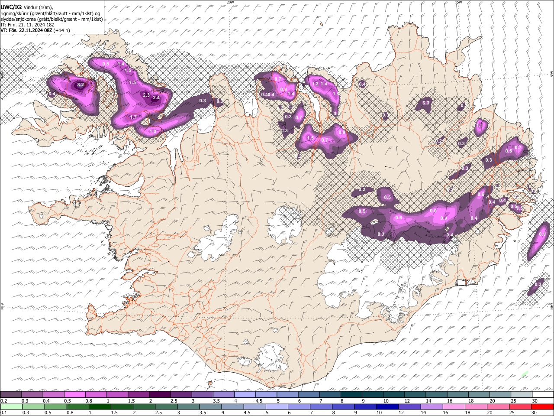Select the lower legend swatch starting at 0.8
The width and height of the screenshot is (554, 416).
[77, 406]
